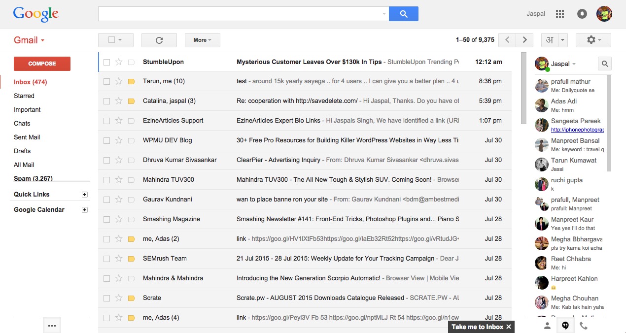Screen dimensions: 626x333
Task: Open input tools dropdown arrow
Action: tap(563, 40)
